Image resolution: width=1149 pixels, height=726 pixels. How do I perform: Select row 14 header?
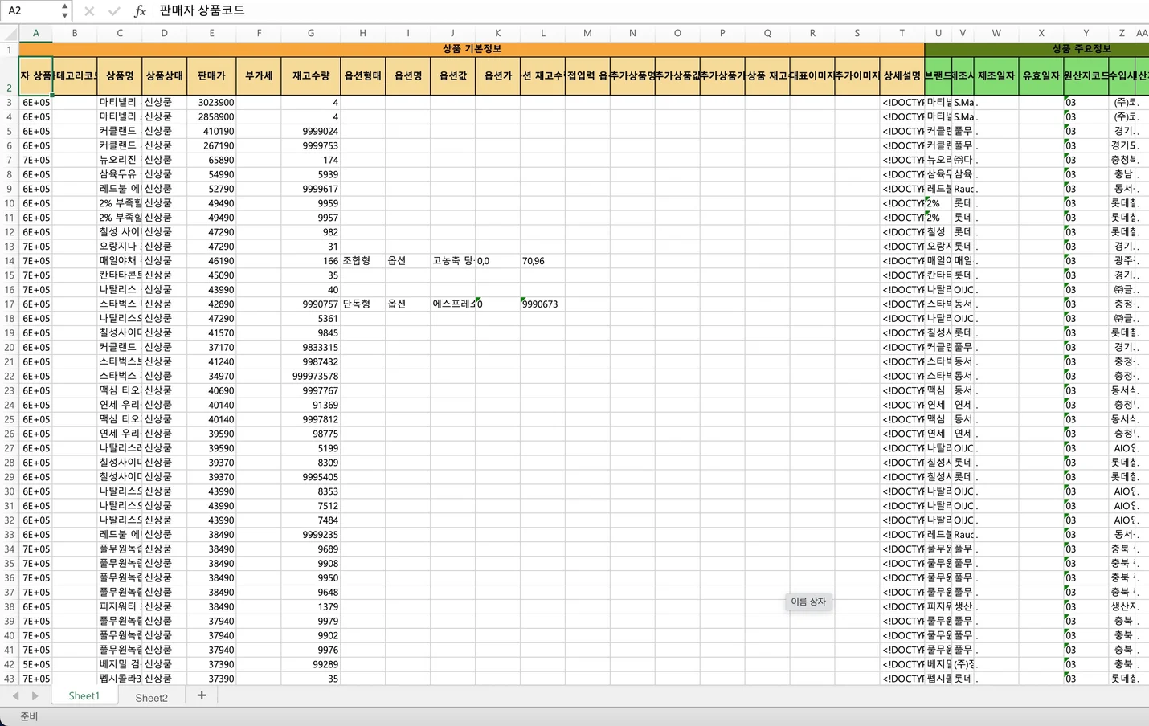coord(10,261)
